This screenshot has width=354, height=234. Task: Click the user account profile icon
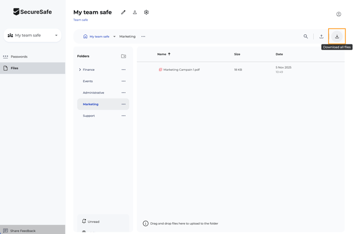[339, 14]
